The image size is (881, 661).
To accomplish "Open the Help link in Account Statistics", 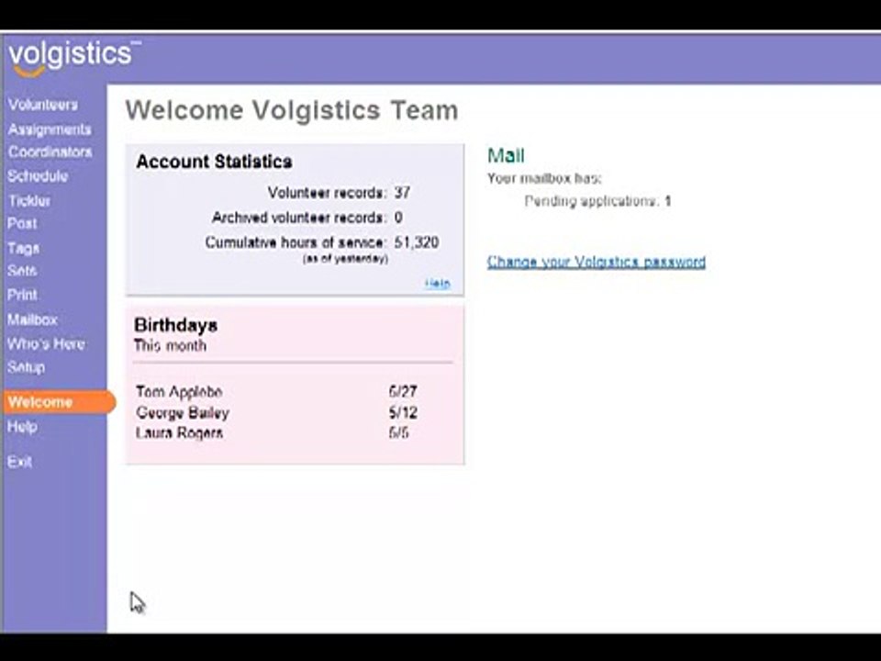I will (438, 284).
